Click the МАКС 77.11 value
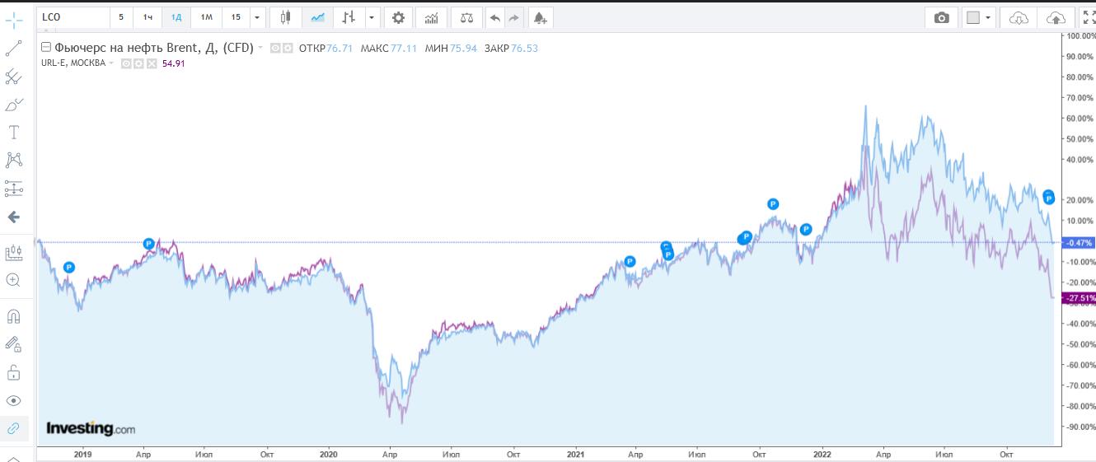Screen dimensions: 1096x462 tap(405, 48)
